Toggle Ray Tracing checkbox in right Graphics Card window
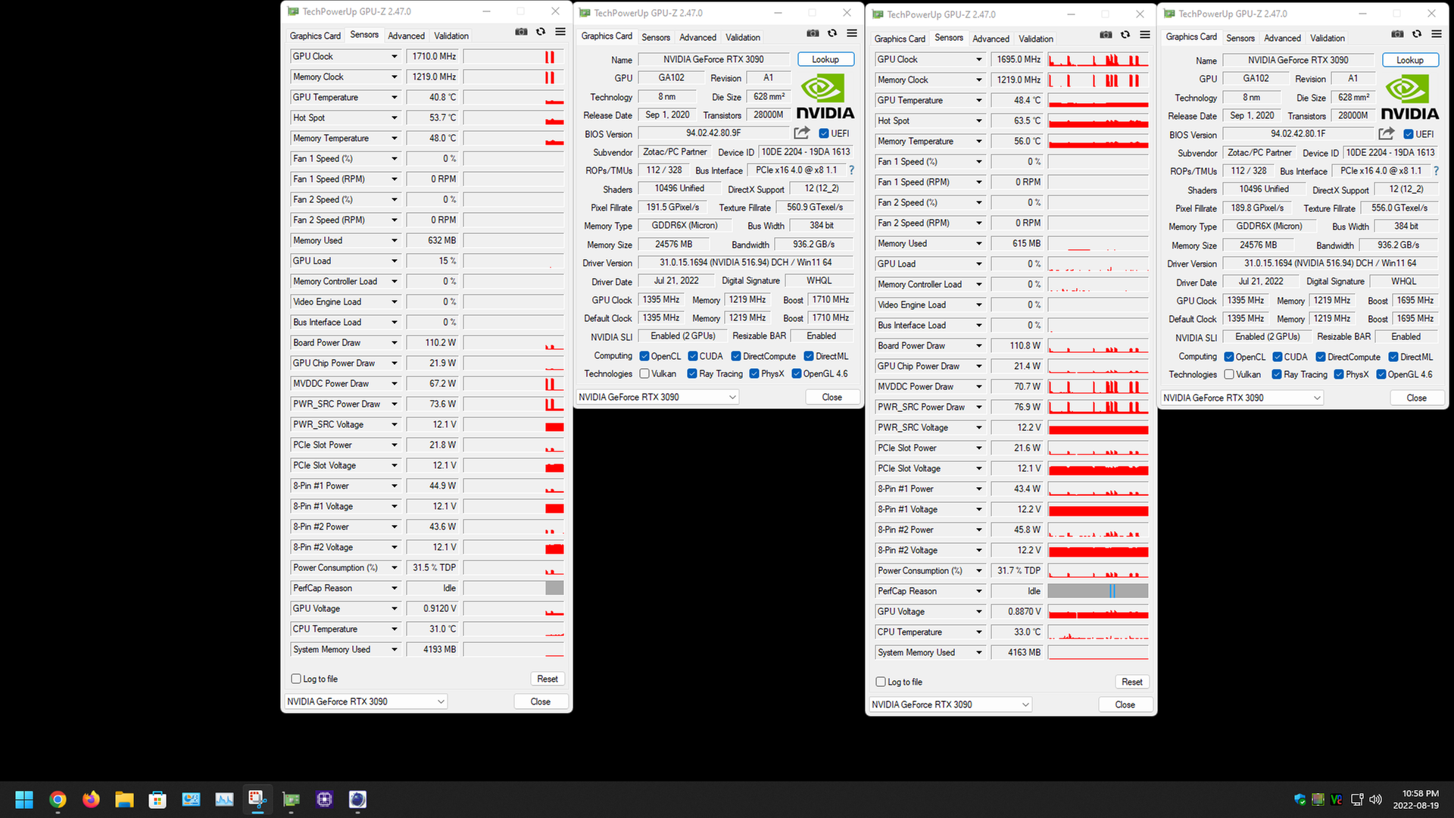Viewport: 1454px width, 818px height. [x=1276, y=374]
